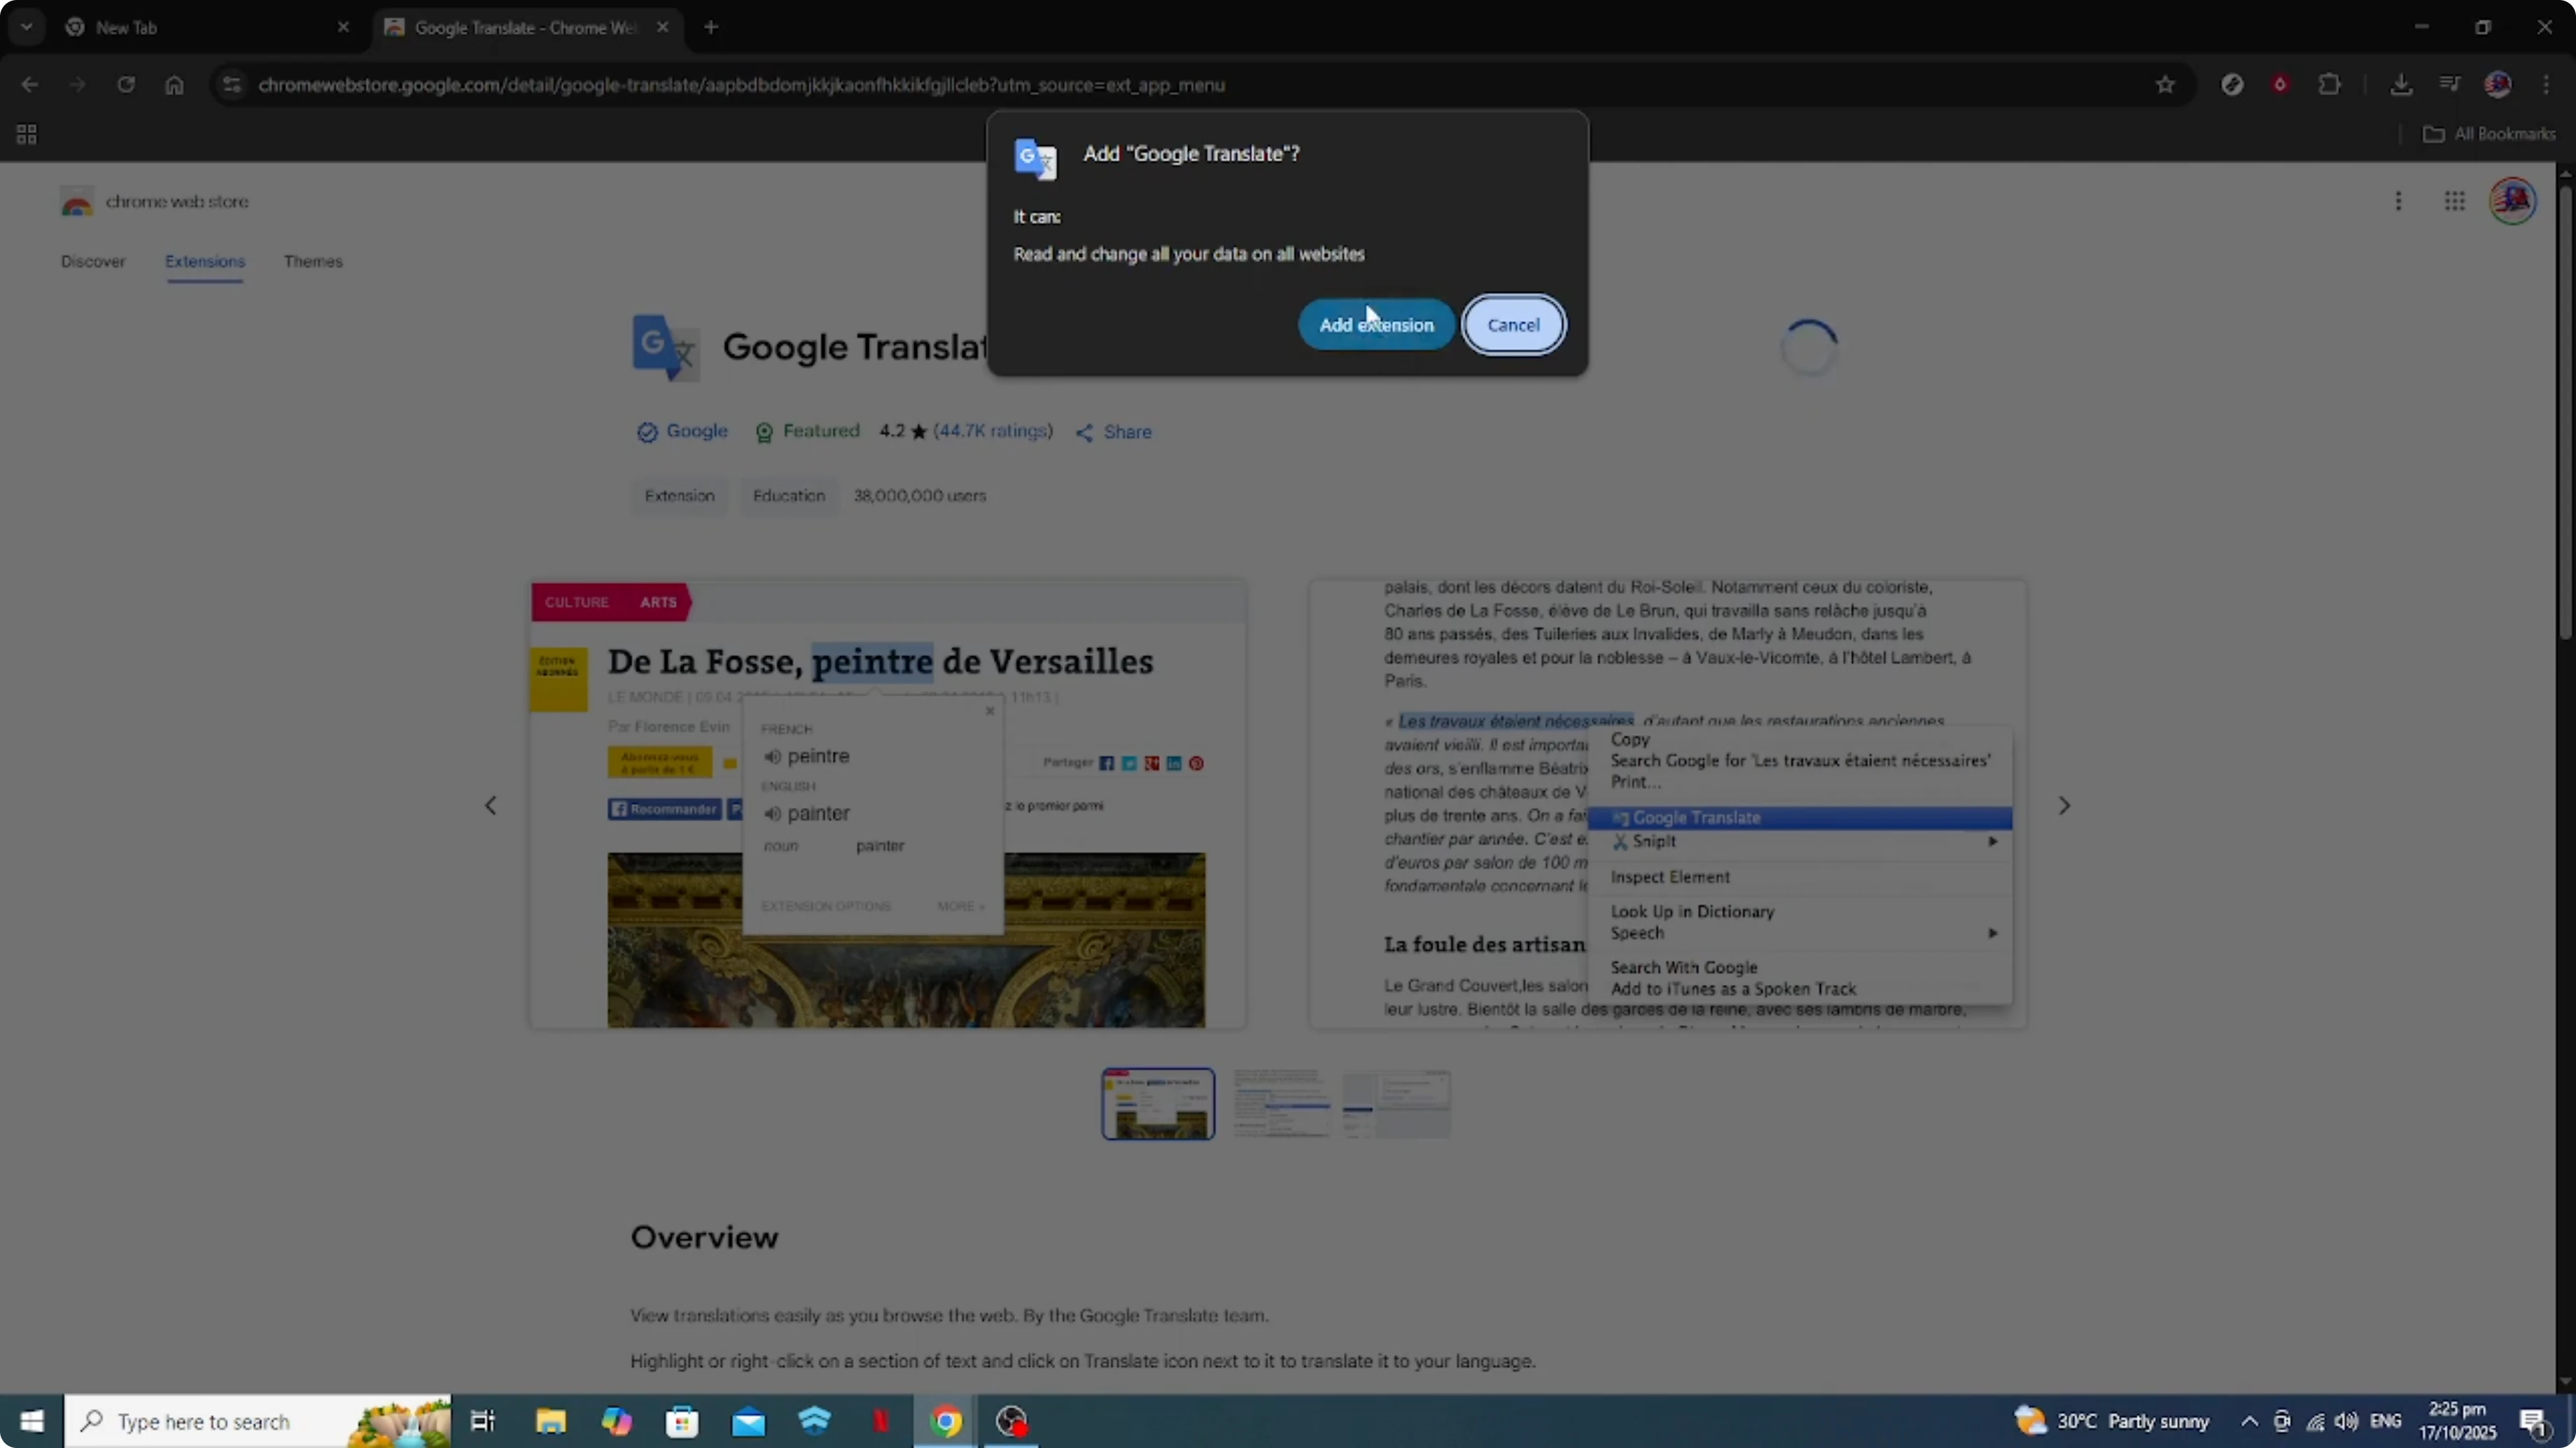Share the Google Translate extension
This screenshot has width=2576, height=1448.
pos(1114,432)
